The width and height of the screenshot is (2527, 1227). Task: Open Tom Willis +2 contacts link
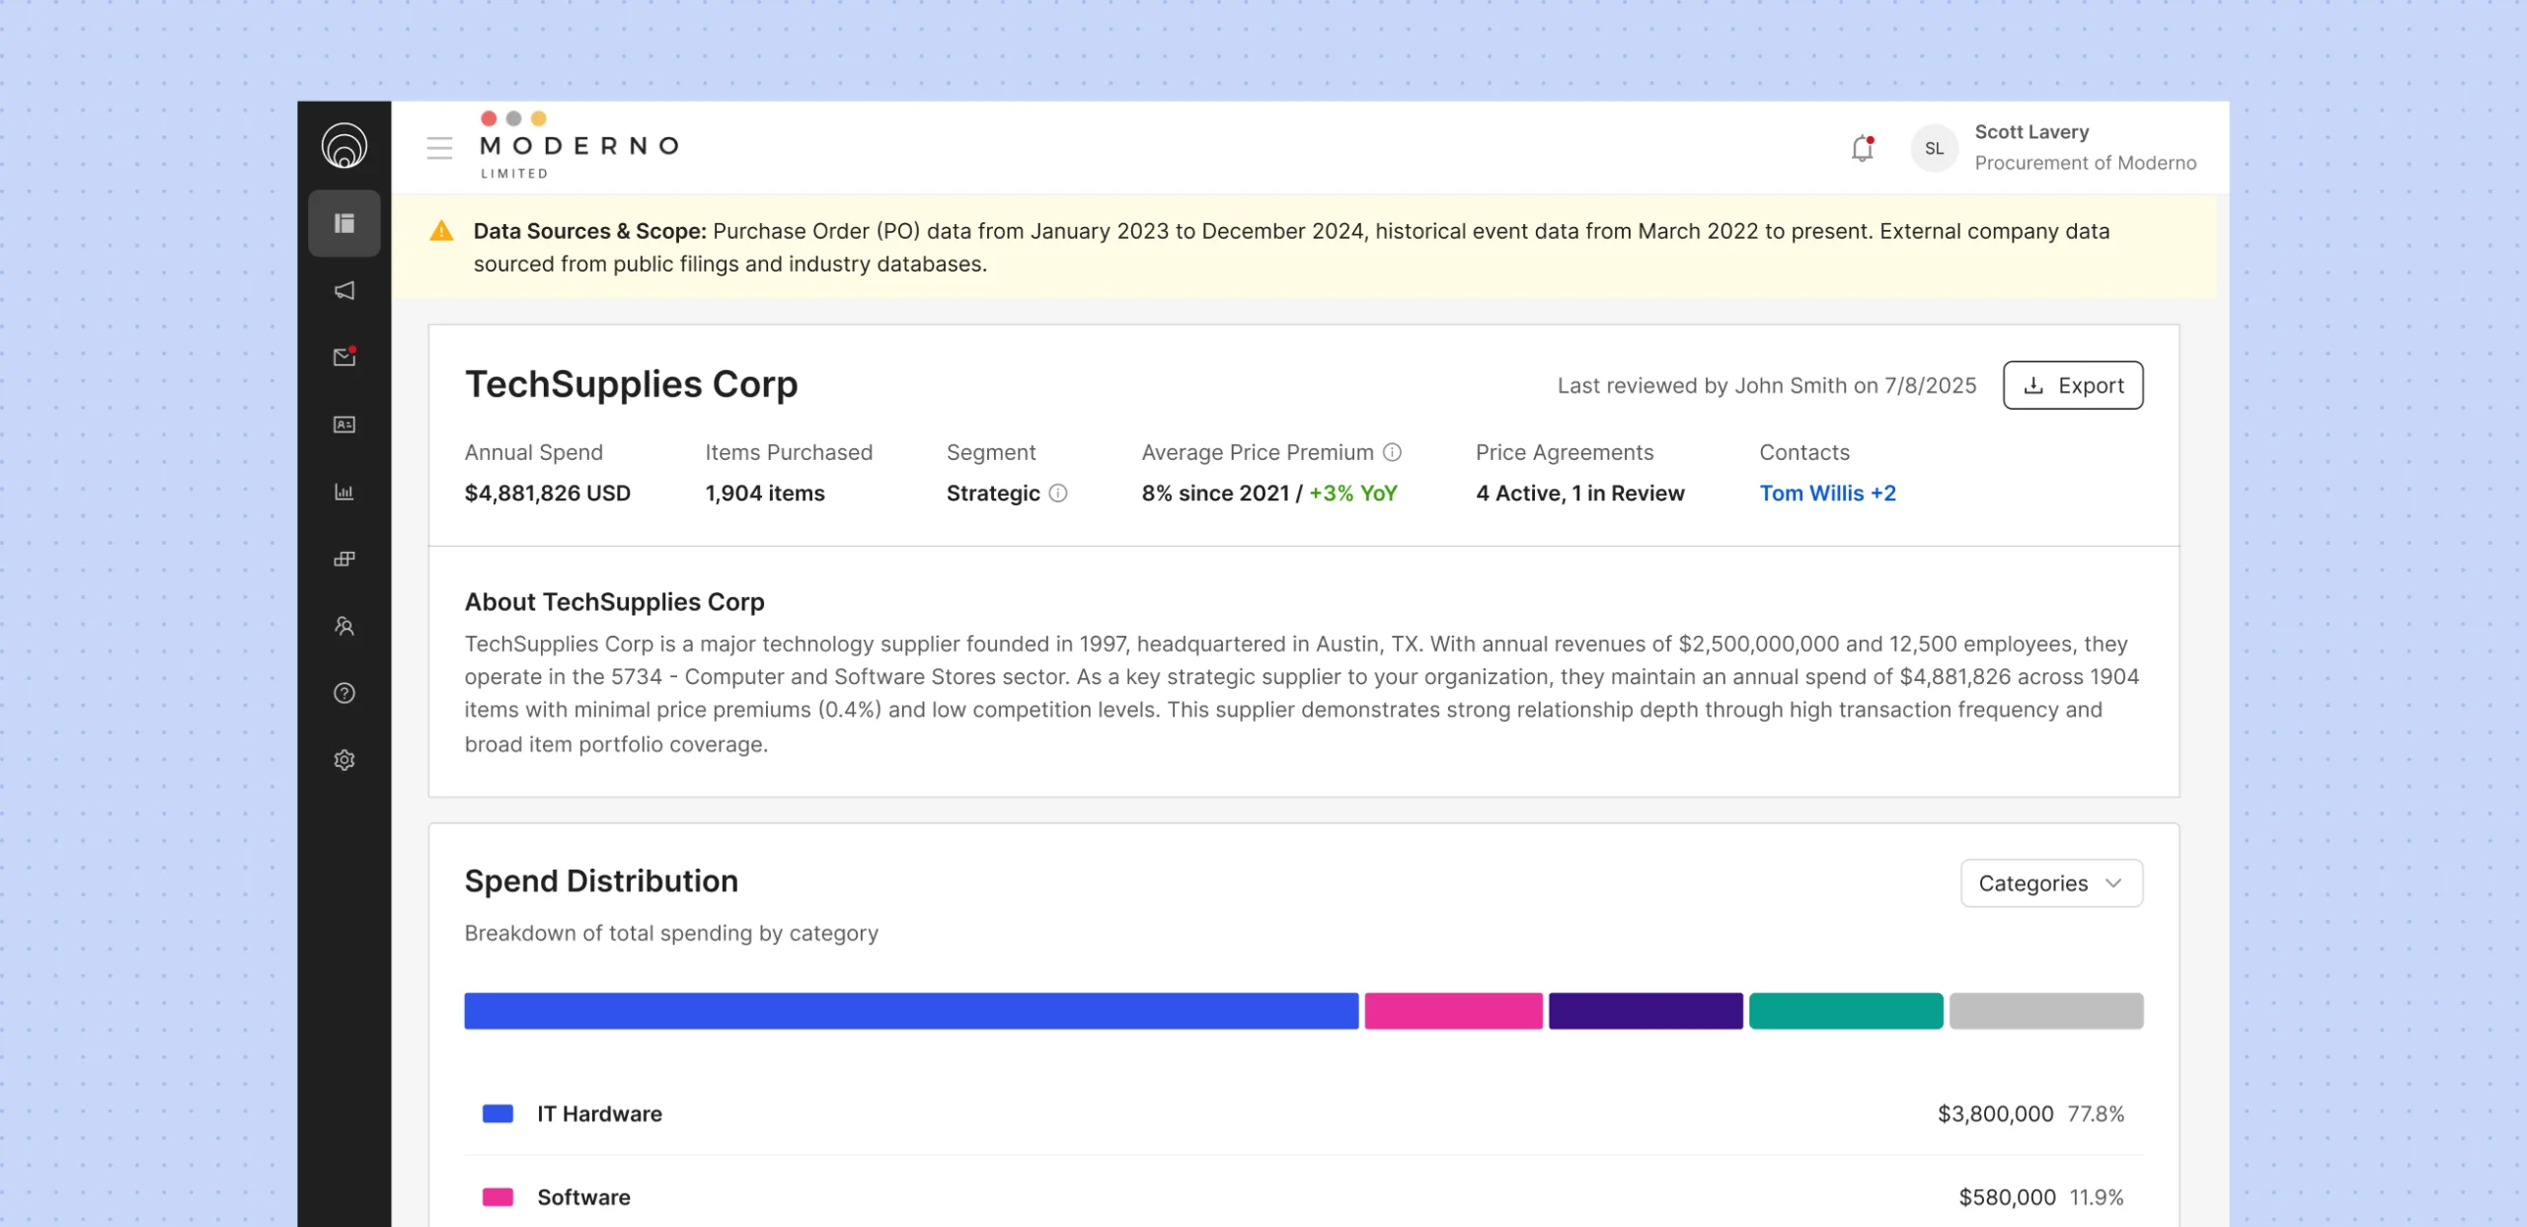pyautogui.click(x=1827, y=493)
